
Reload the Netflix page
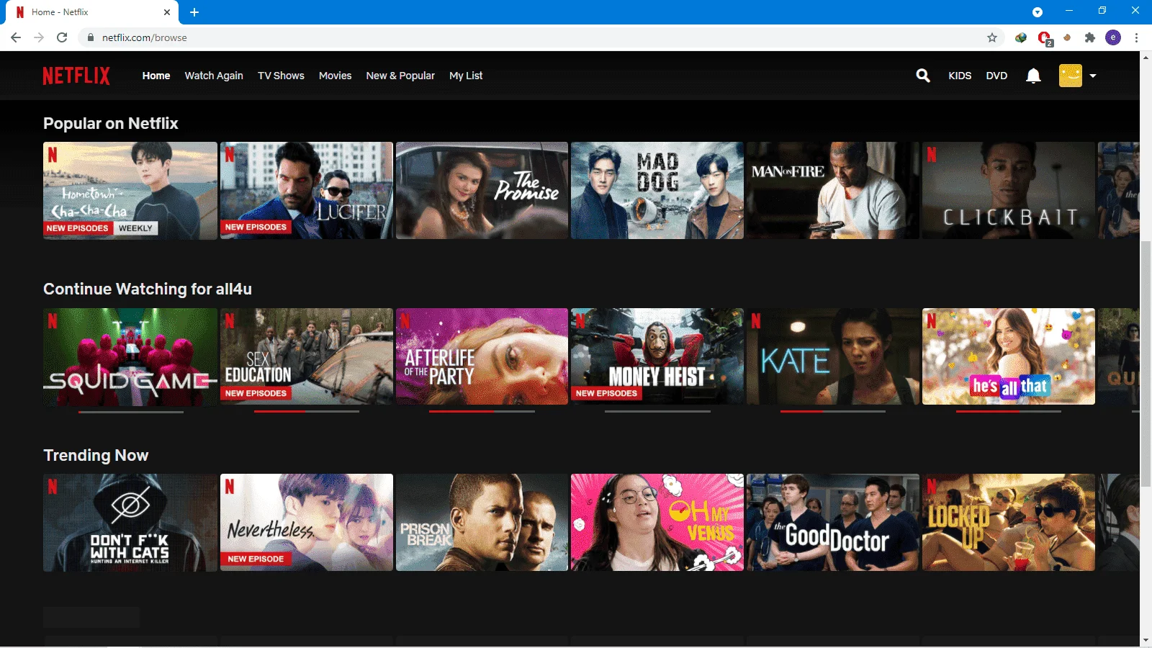point(62,37)
